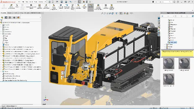The width and height of the screenshot is (194, 109).
Task: Click the Rebuild traffic light icon
Action: 84,2
